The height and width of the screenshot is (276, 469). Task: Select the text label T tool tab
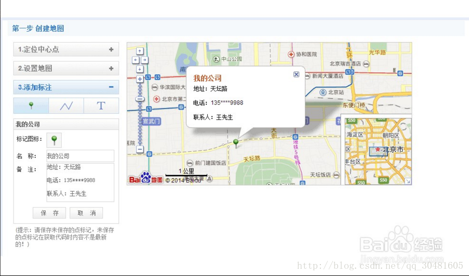[x=101, y=106]
